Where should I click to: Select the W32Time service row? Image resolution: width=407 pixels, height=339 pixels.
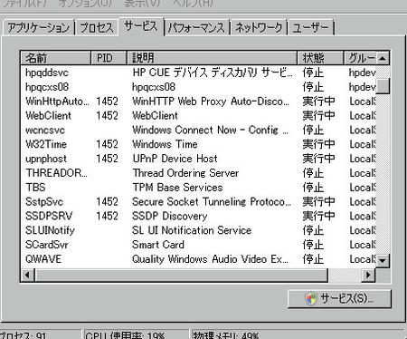[198, 144]
